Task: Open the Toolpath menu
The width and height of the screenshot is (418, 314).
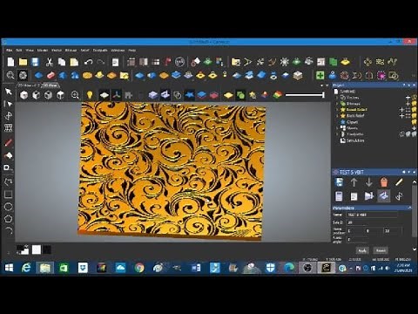Action: coord(100,51)
